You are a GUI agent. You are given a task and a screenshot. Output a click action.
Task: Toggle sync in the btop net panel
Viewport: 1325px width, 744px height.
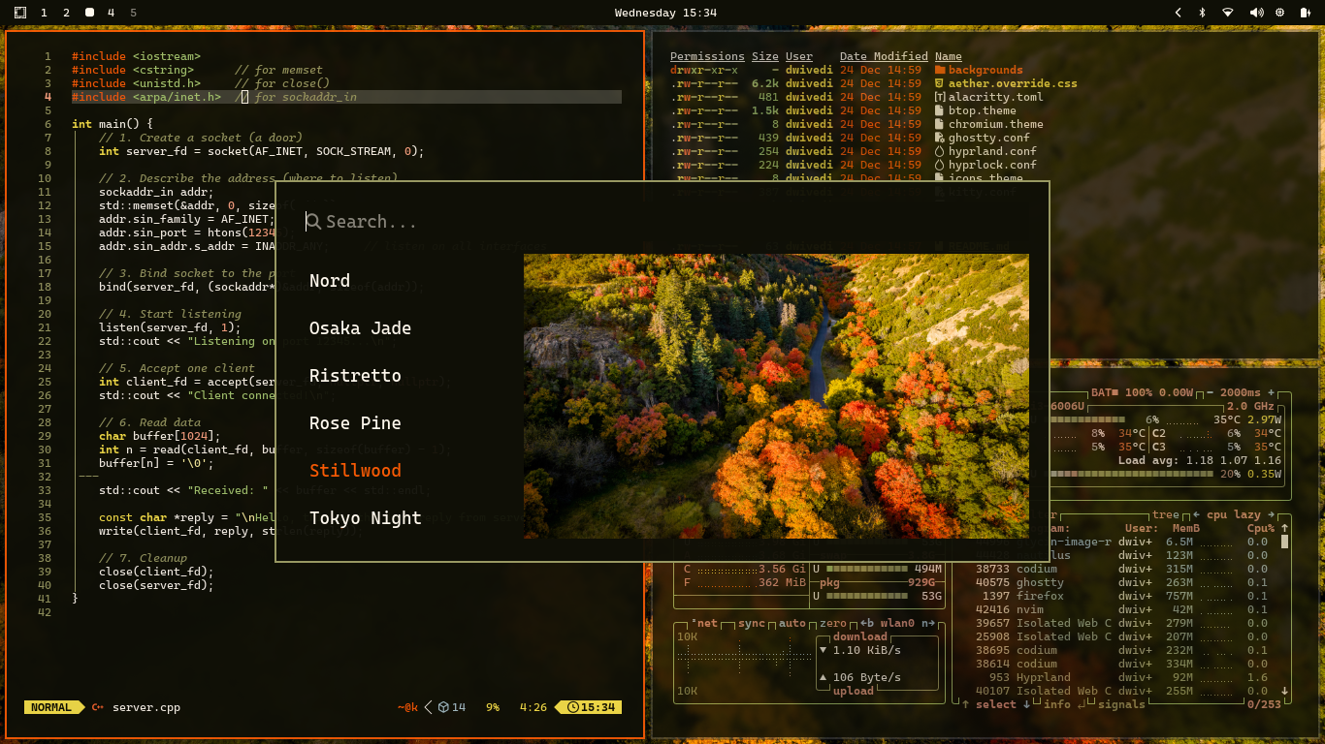(x=752, y=623)
